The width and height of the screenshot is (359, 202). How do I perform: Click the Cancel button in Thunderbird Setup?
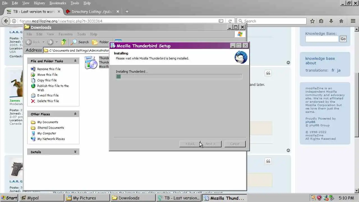pyautogui.click(x=235, y=144)
